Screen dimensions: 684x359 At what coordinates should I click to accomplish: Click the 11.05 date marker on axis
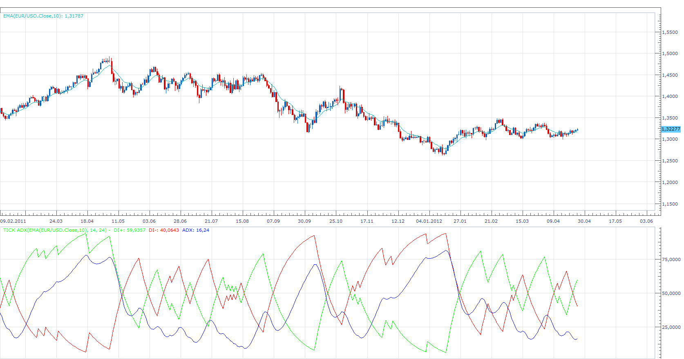click(x=118, y=221)
